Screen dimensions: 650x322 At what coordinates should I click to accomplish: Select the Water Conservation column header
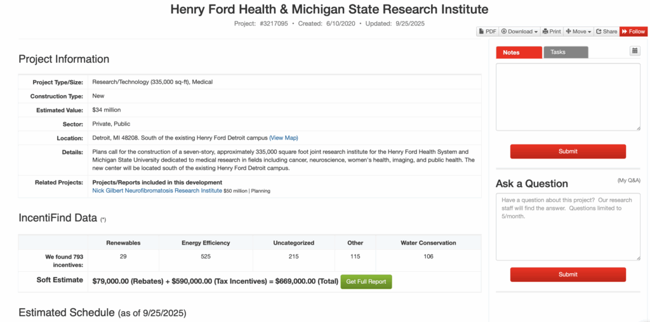pos(428,243)
